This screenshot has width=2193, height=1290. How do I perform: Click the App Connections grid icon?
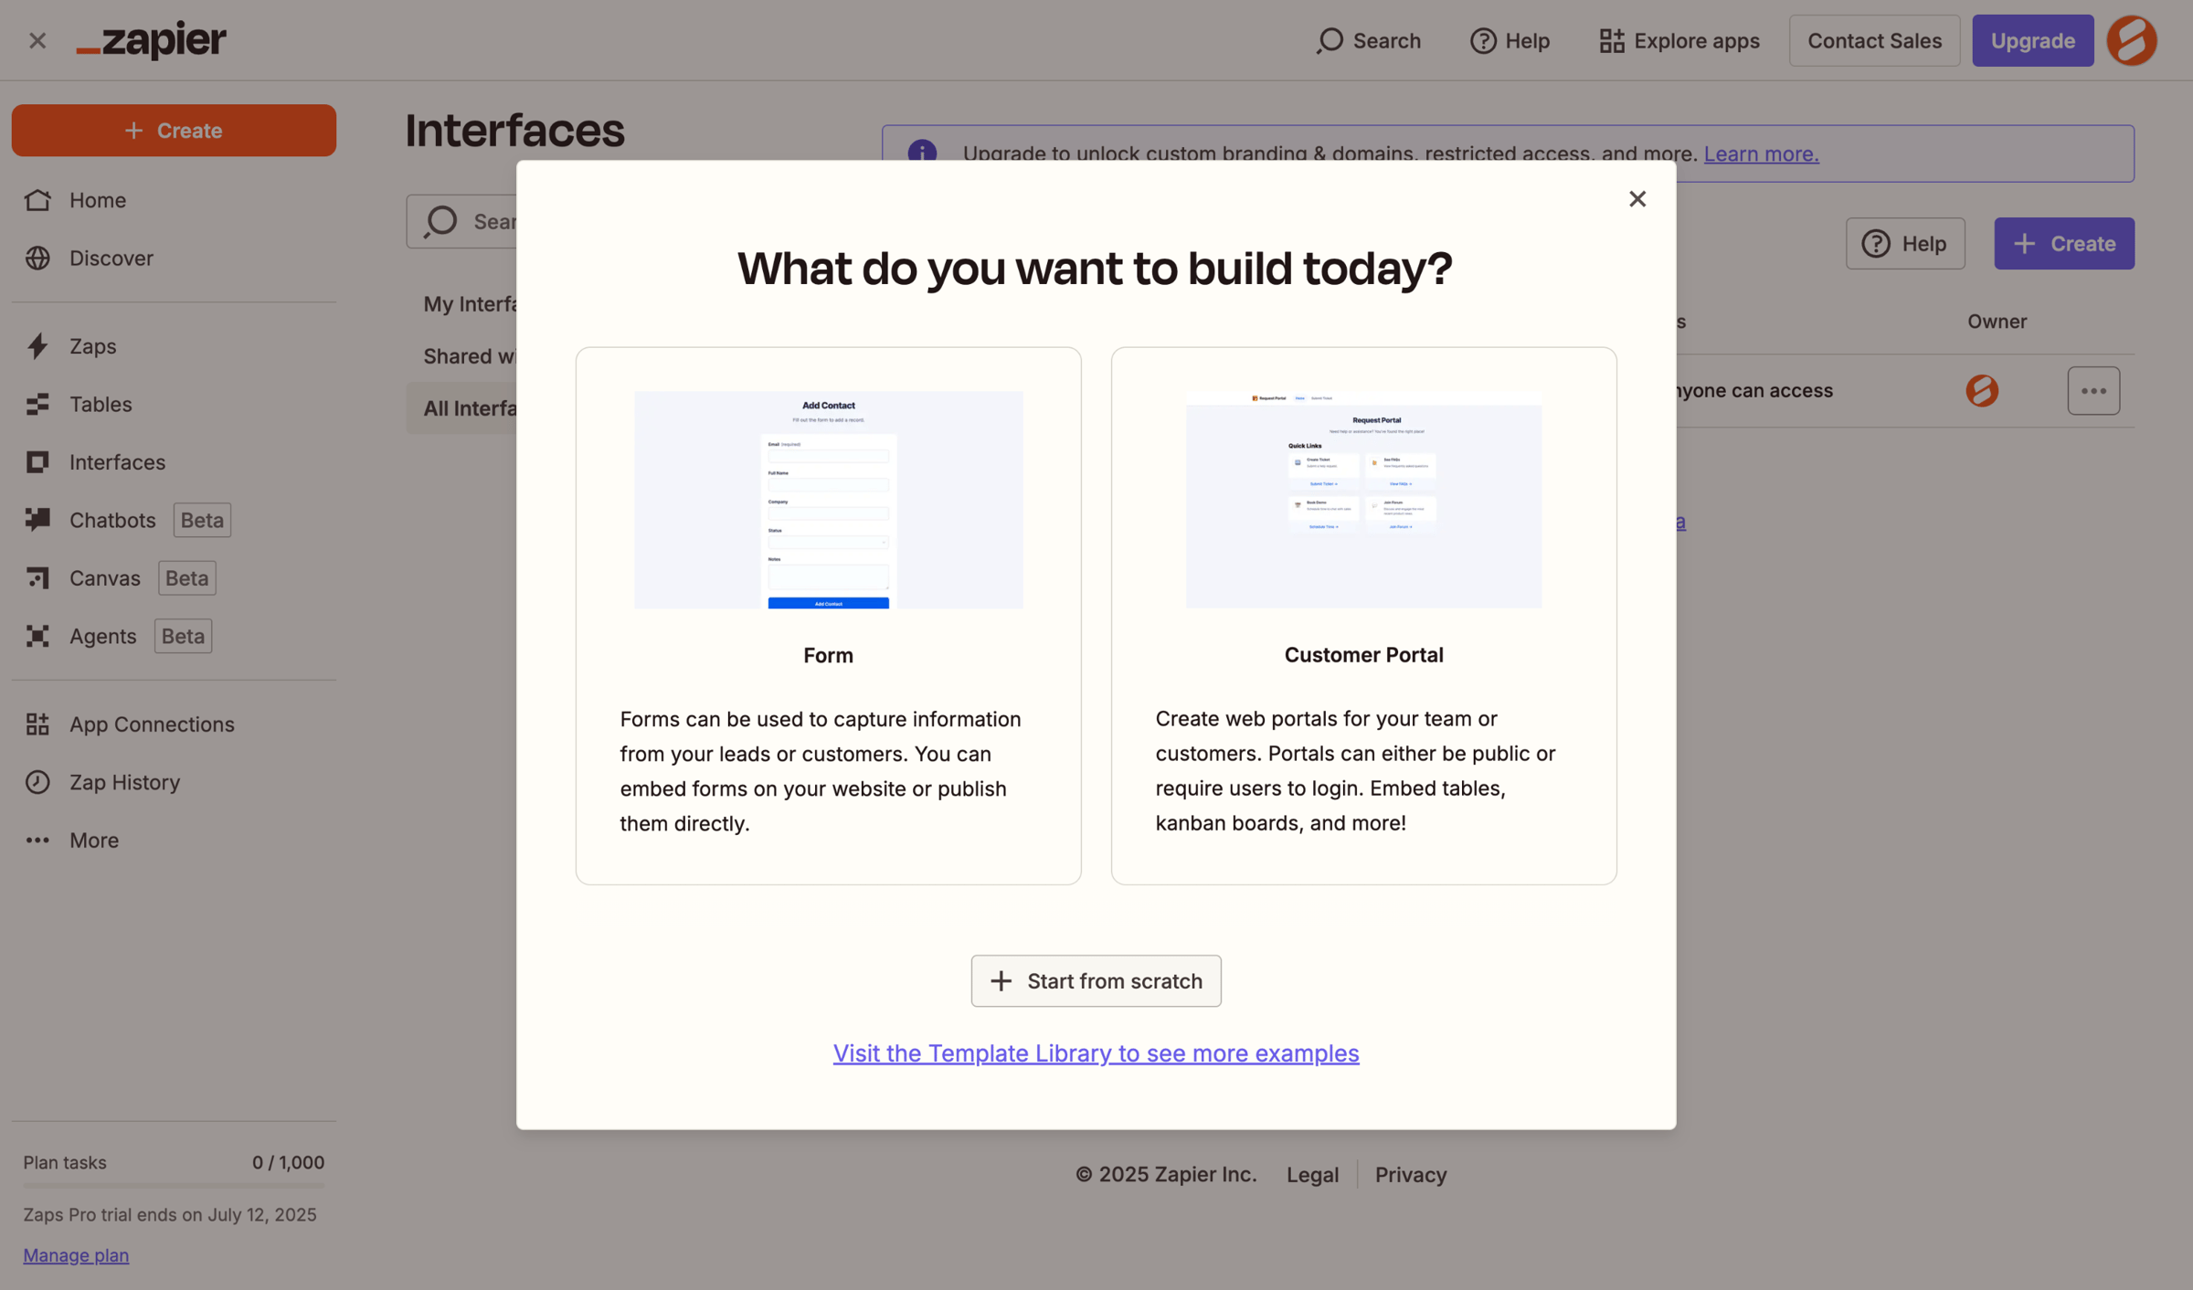click(x=37, y=724)
